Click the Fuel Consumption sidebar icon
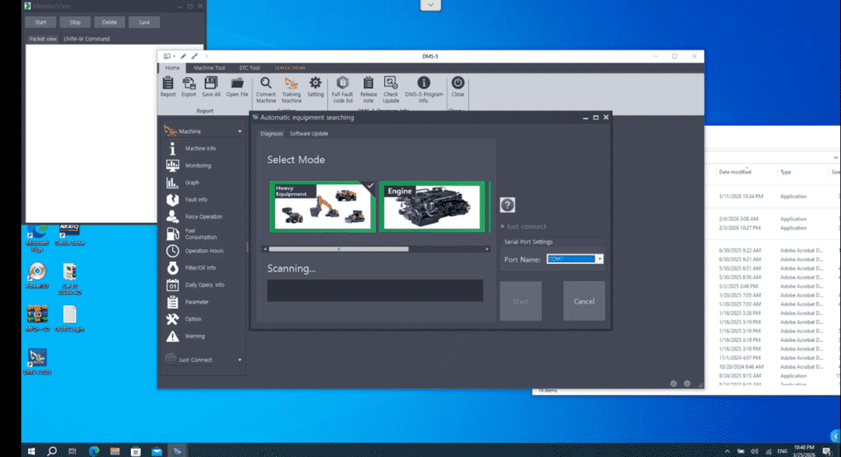 click(x=172, y=234)
